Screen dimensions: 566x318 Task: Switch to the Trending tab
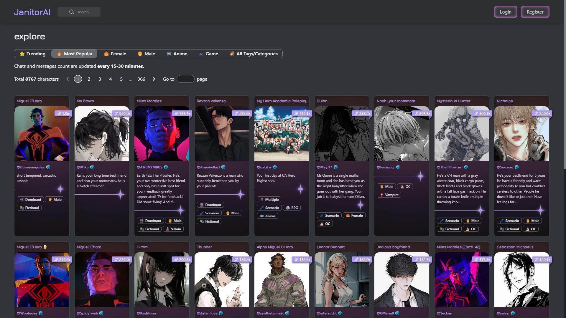coord(32,54)
